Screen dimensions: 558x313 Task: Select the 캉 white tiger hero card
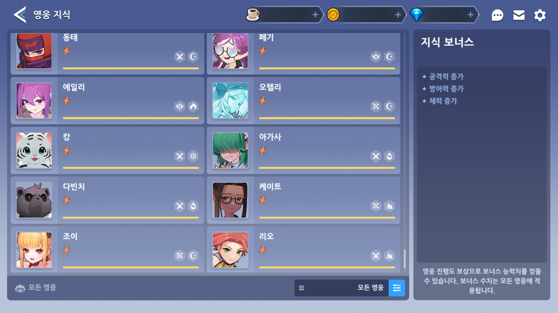pos(107,150)
